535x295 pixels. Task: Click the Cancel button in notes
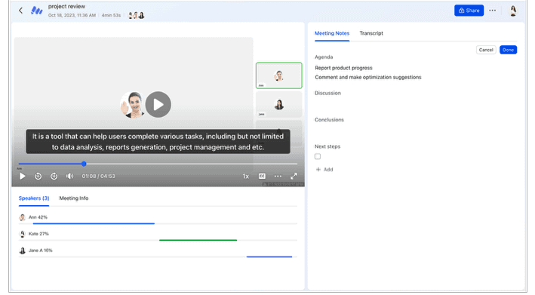pos(486,50)
